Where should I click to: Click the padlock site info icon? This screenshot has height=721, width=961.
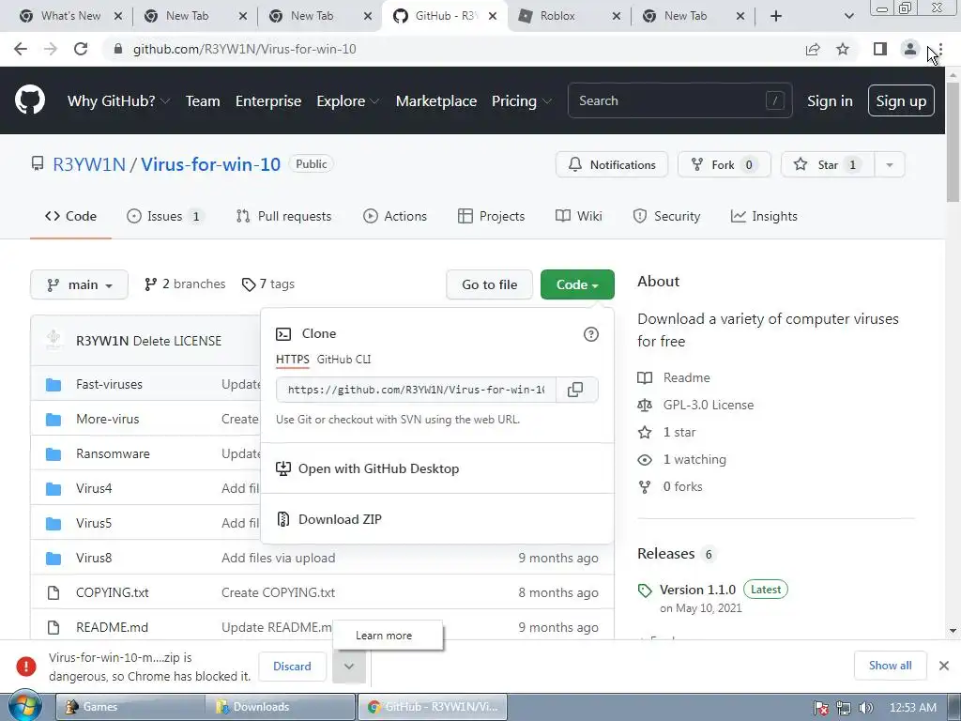coord(118,49)
